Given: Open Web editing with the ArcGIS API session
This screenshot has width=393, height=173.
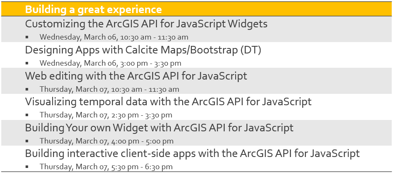Looking at the screenshot, I should 136,76.
